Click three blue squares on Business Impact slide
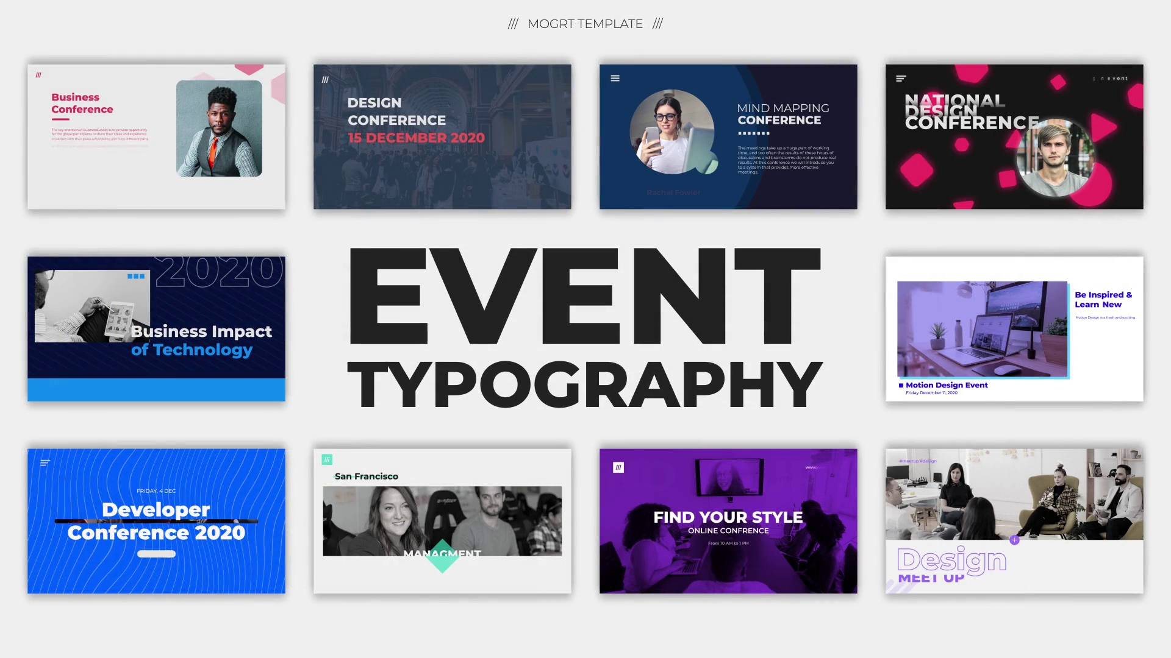1171x658 pixels. pyautogui.click(x=136, y=276)
